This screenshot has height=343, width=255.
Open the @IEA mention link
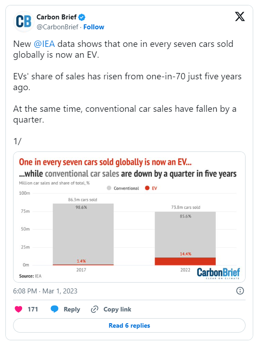click(44, 44)
